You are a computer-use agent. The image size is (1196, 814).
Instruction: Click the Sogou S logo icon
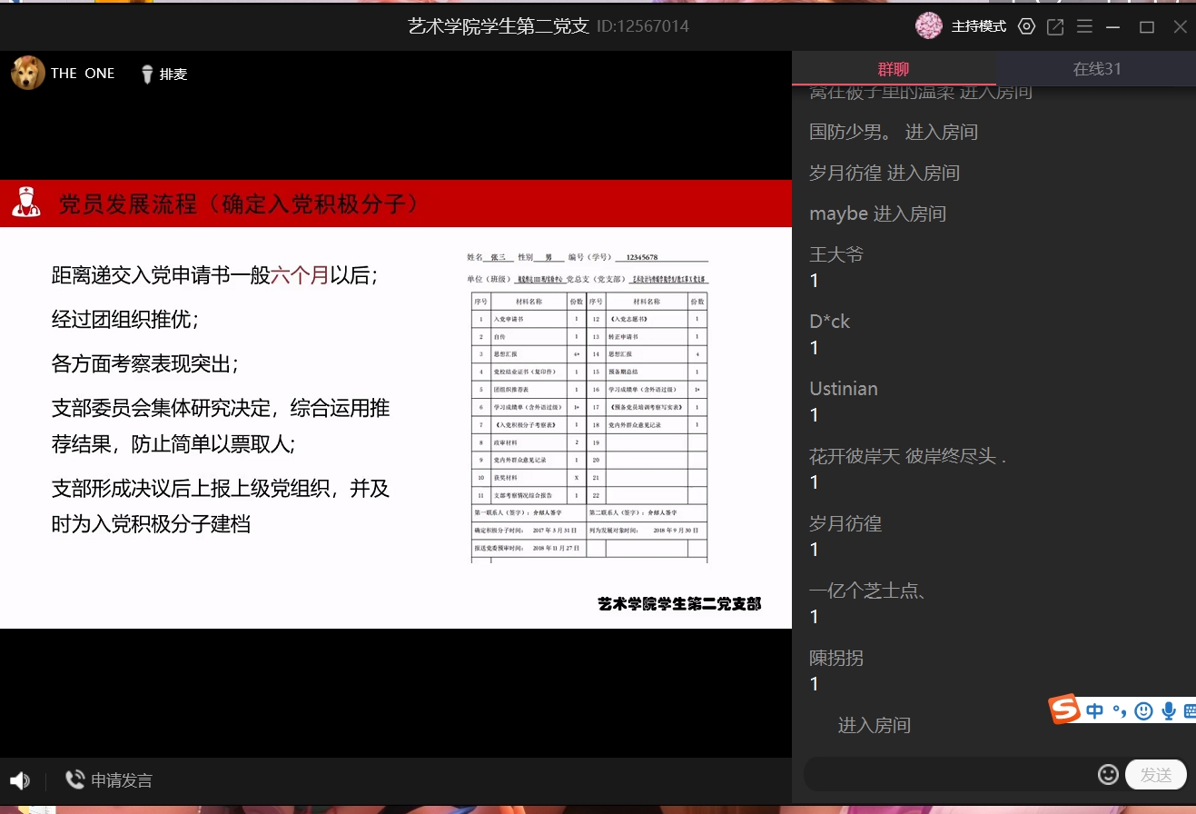[x=1066, y=710]
